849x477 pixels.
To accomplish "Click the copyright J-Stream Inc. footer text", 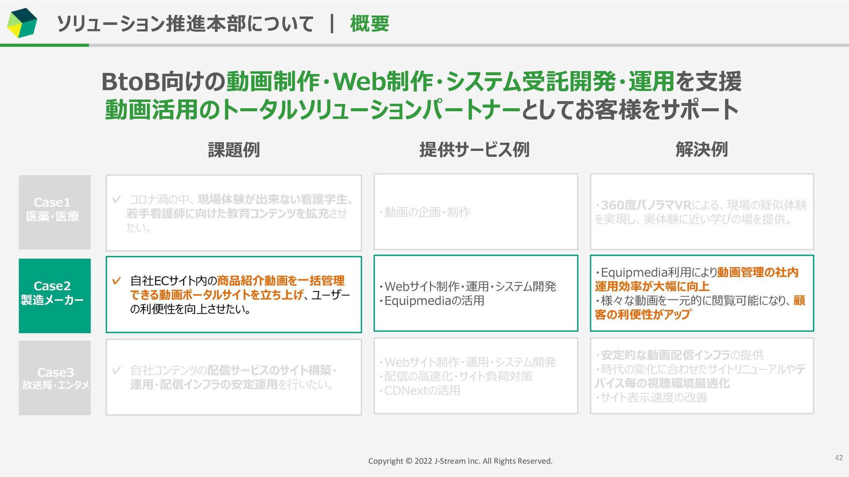I will 460,461.
